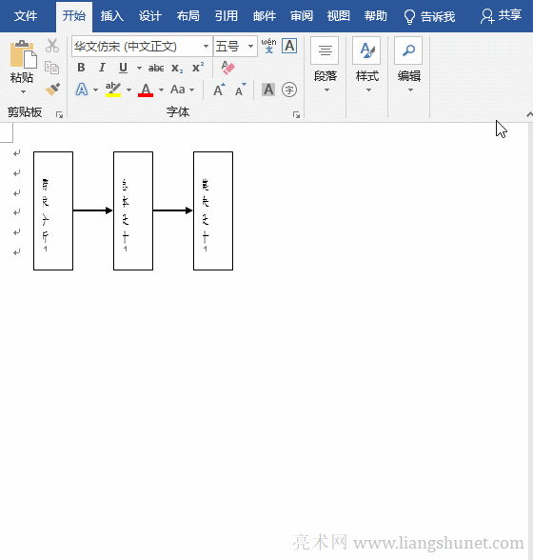Apply yellow text highlight color
This screenshot has height=560, width=533.
[113, 90]
